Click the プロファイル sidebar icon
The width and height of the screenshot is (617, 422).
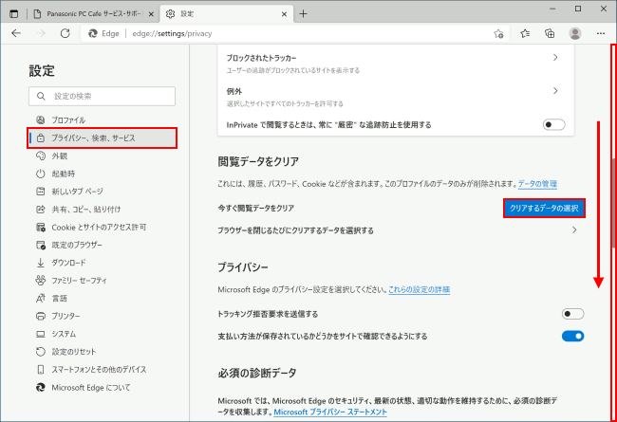coord(41,119)
